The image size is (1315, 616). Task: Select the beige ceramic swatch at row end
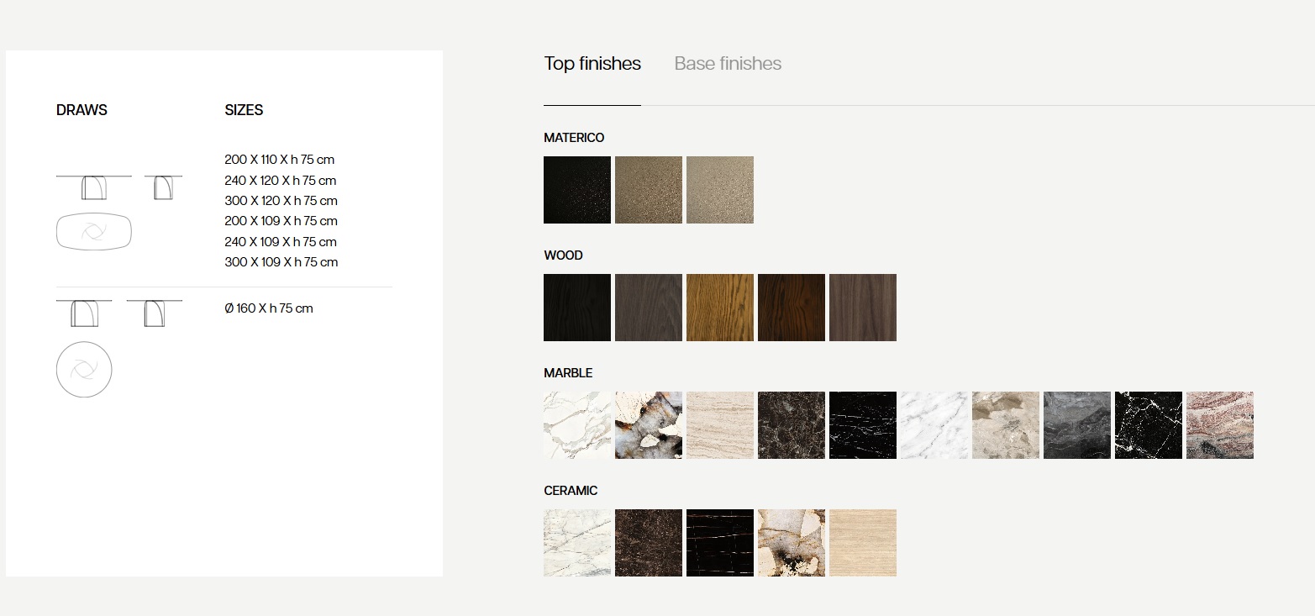pyautogui.click(x=863, y=543)
